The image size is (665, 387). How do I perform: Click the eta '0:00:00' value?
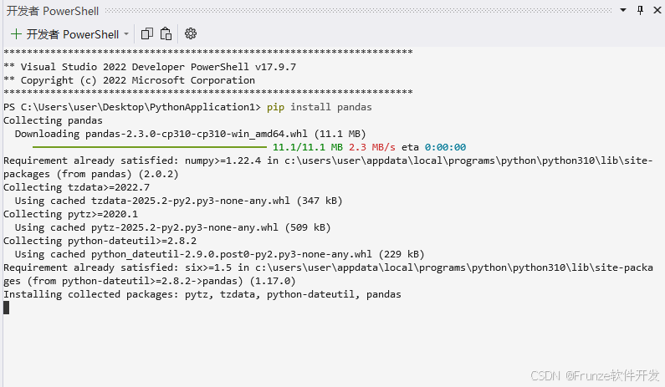click(x=445, y=147)
